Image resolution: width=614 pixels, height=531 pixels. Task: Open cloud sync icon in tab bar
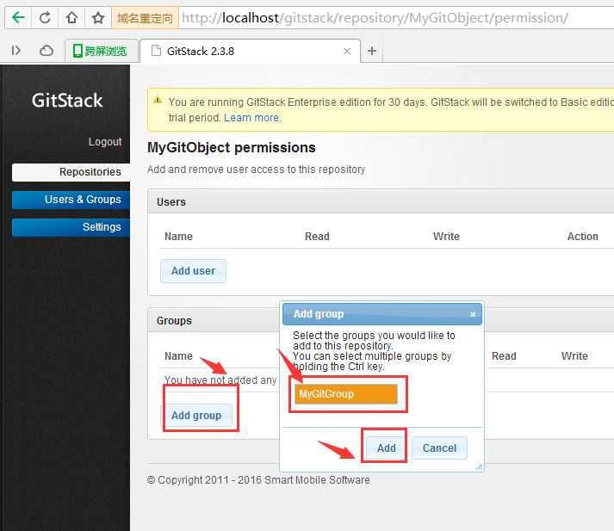tap(47, 51)
